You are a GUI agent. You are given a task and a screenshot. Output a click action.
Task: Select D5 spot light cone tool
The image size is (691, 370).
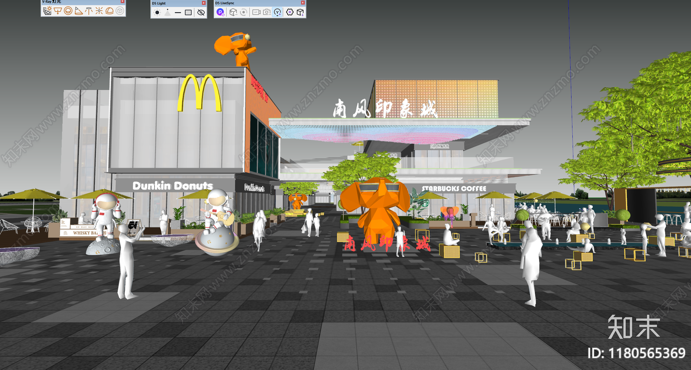point(168,13)
